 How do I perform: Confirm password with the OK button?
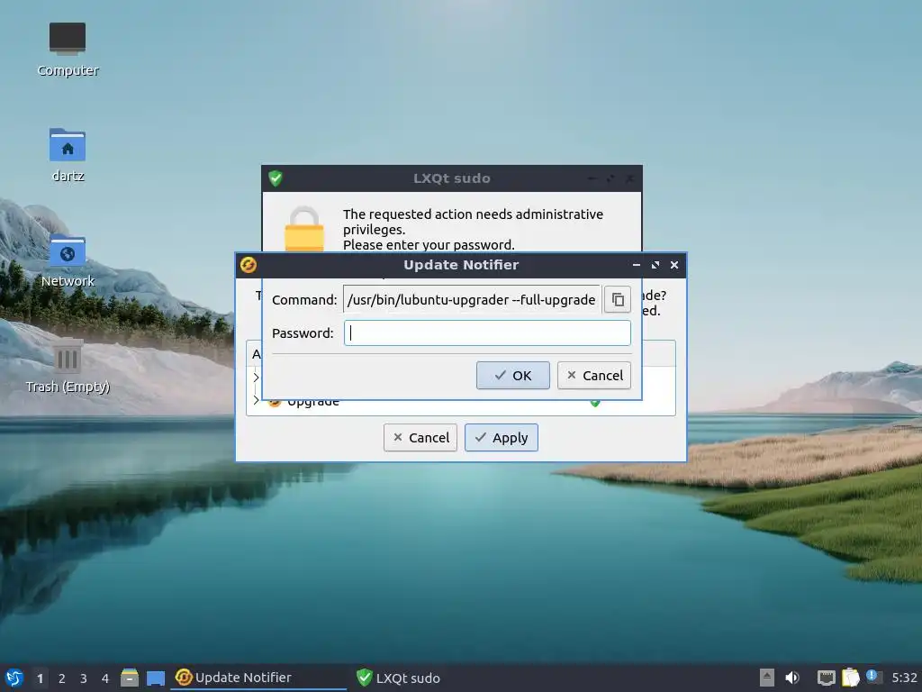(x=512, y=376)
